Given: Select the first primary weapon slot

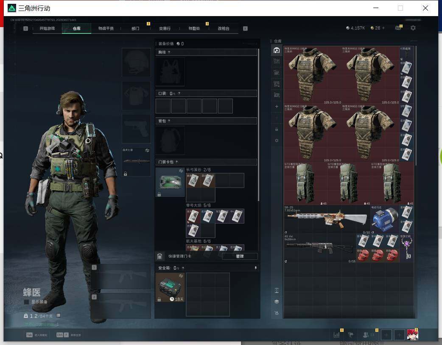Looking at the screenshot, I should click(120, 276).
